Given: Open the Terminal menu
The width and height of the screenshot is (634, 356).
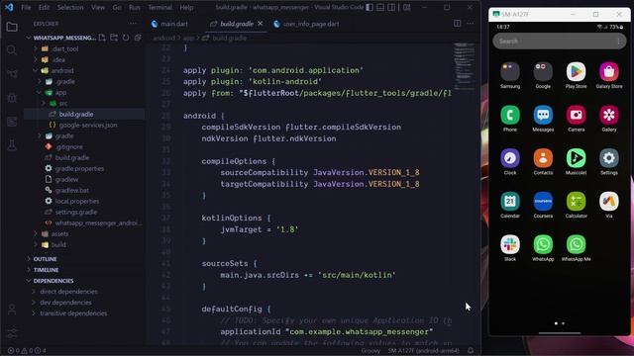Looking at the screenshot, I should click(159, 7).
